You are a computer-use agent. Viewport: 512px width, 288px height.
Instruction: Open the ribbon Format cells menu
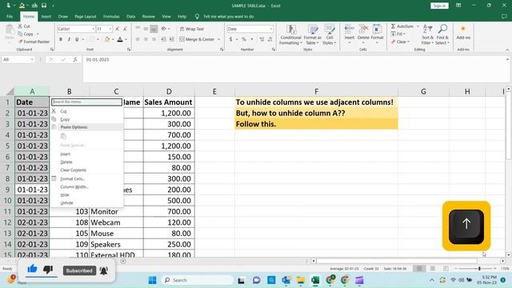click(377, 34)
